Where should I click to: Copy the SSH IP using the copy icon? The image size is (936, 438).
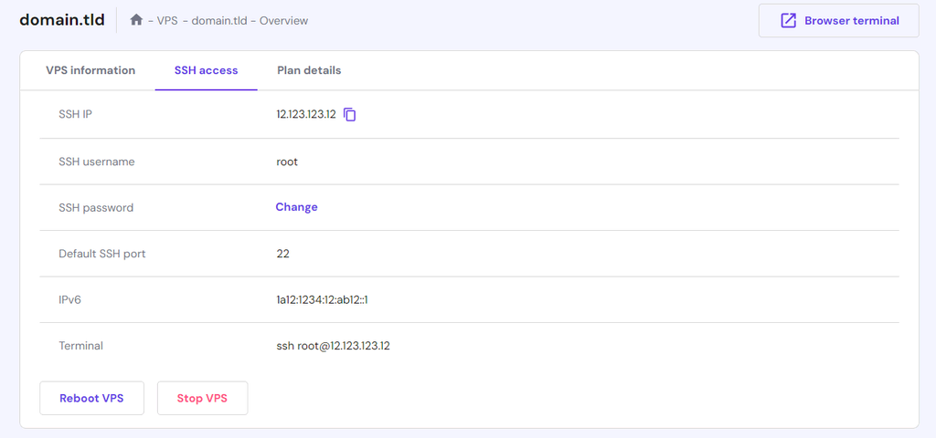pos(350,115)
